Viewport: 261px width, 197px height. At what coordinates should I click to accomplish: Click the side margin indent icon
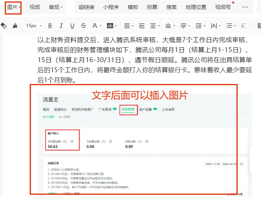[x=153, y=26]
